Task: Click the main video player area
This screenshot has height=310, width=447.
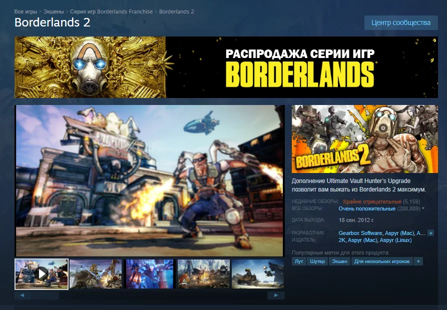Action: 150,181
